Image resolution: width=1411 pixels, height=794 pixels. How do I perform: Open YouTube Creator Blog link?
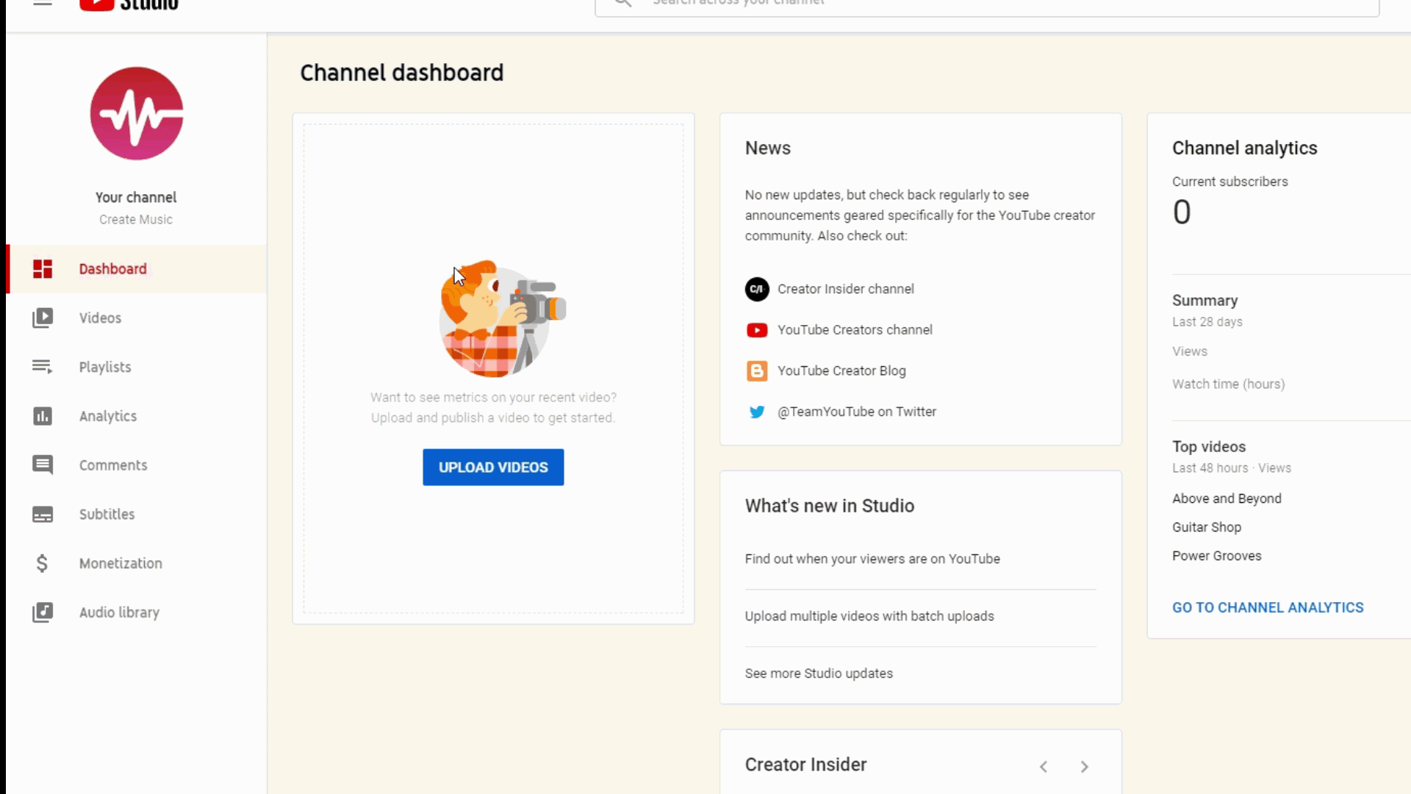(841, 371)
